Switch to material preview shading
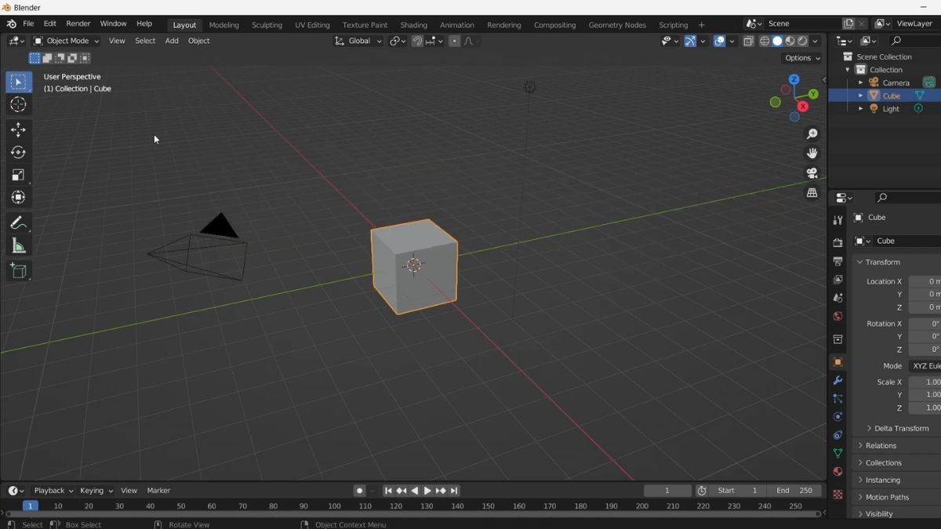941x529 pixels. [790, 41]
